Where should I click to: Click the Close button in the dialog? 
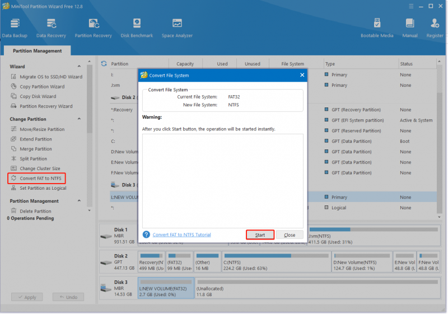290,235
